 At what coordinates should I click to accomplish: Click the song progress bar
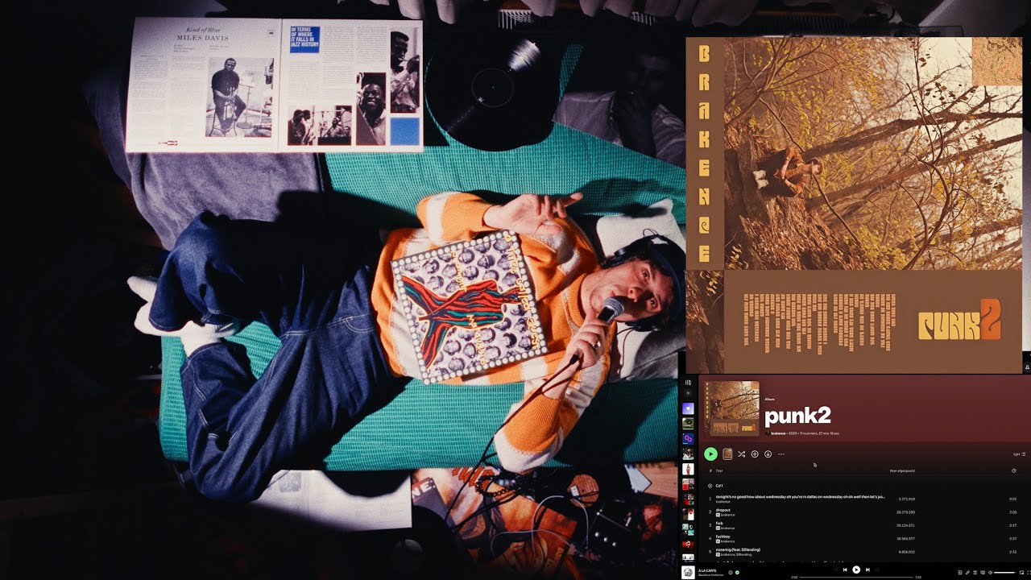(856, 578)
